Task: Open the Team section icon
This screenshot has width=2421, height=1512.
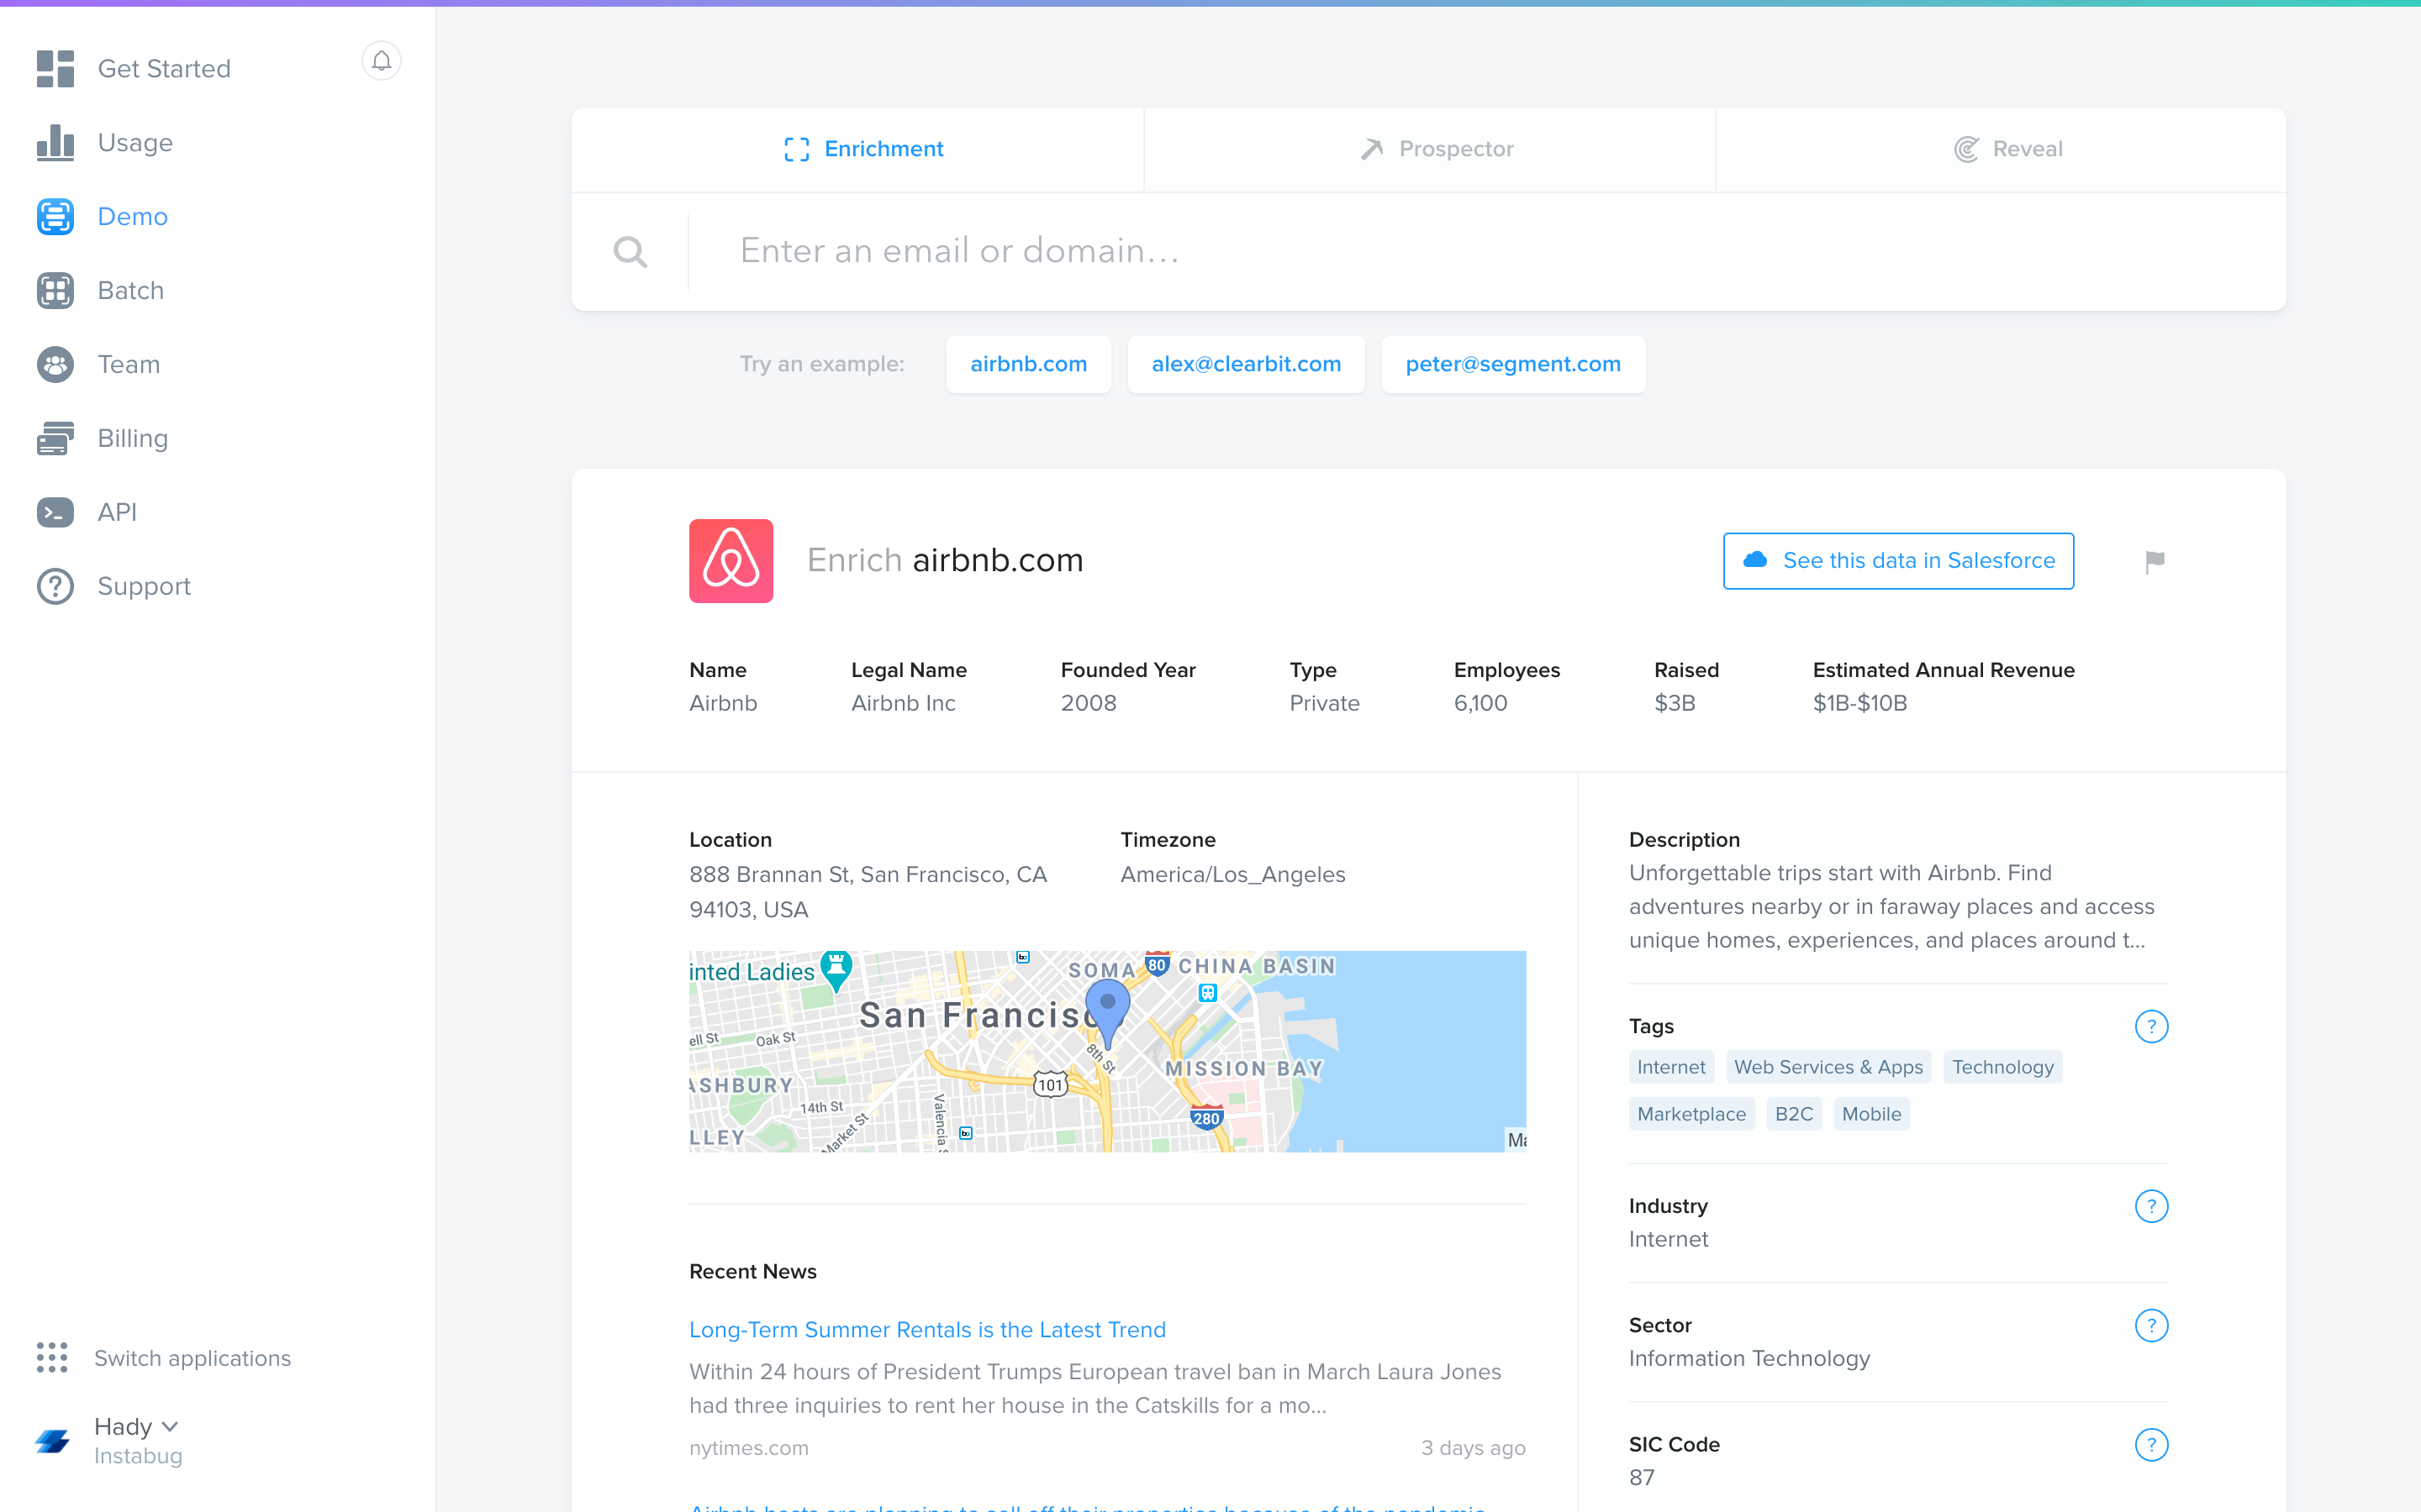Action: click(x=55, y=365)
